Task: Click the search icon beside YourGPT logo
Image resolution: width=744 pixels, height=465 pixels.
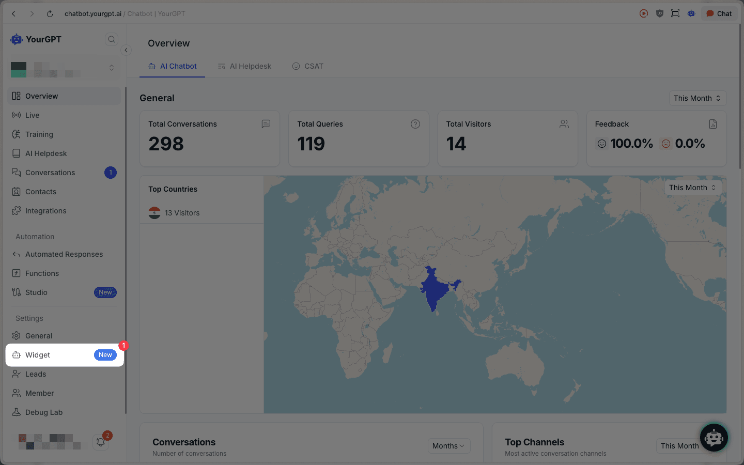Action: click(x=111, y=39)
